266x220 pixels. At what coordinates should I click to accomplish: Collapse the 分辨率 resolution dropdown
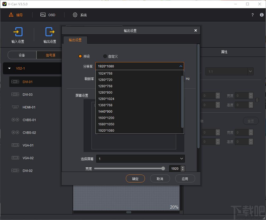point(181,66)
